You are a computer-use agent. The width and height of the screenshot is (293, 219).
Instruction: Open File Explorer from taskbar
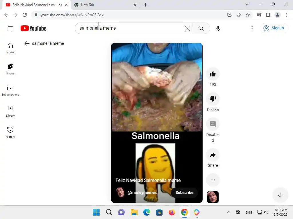click(x=134, y=212)
